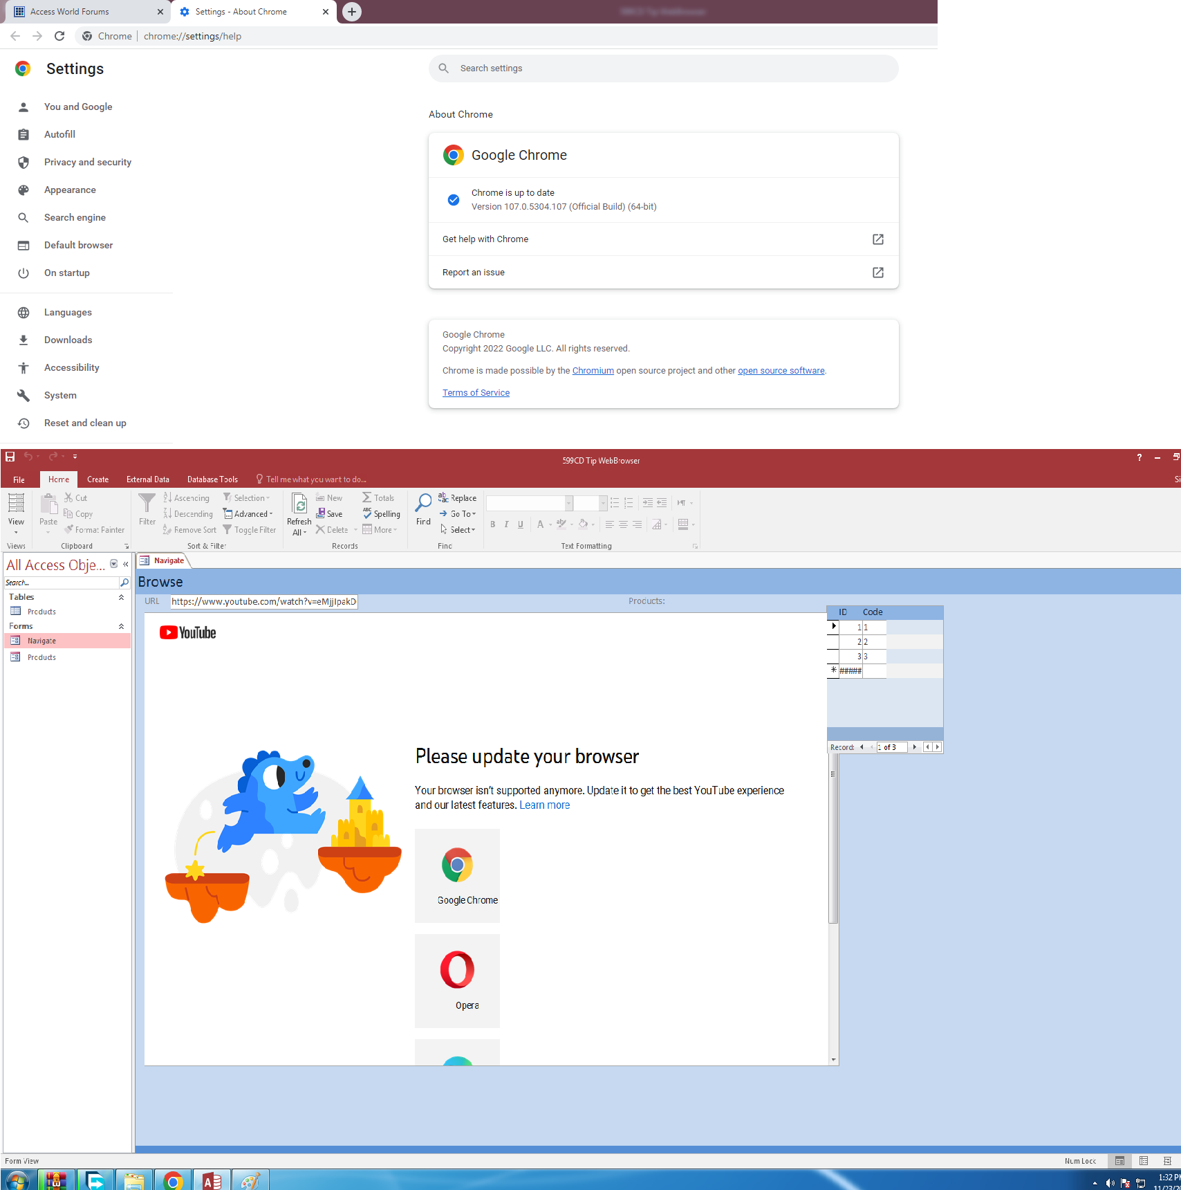Image resolution: width=1181 pixels, height=1190 pixels.
Task: Click Chrome icon in Windows taskbar
Action: (x=173, y=1180)
